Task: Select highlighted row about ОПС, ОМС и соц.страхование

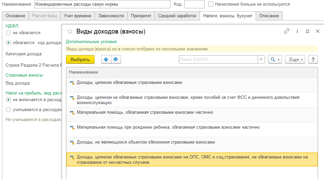Action: 192,159
